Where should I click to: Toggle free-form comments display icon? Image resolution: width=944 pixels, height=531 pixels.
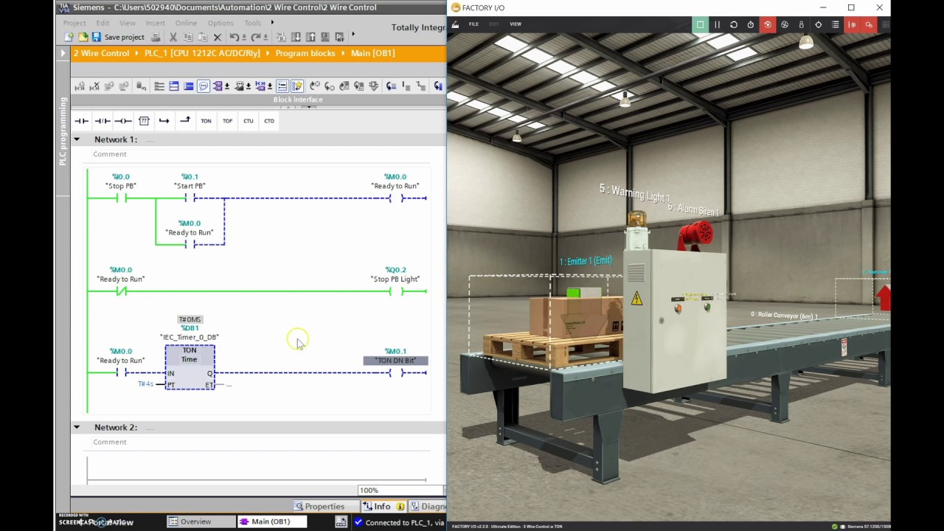204,86
